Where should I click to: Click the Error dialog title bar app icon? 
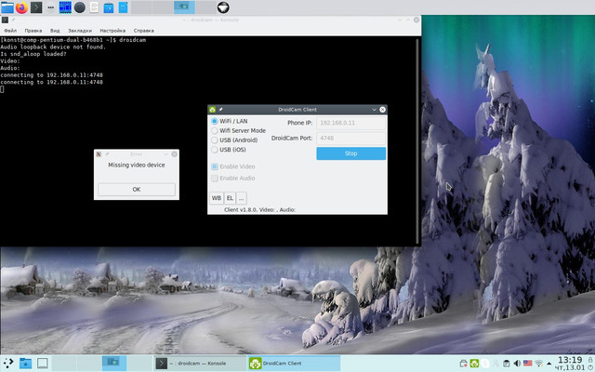tap(99, 154)
